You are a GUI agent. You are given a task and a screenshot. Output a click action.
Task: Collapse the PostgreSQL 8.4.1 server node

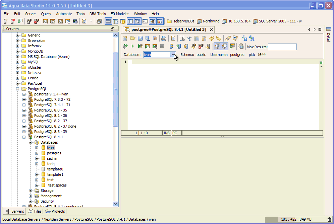[24, 137]
